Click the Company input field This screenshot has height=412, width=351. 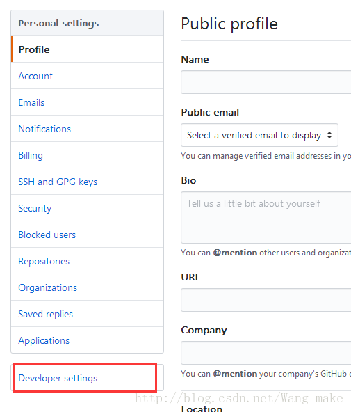(266, 353)
